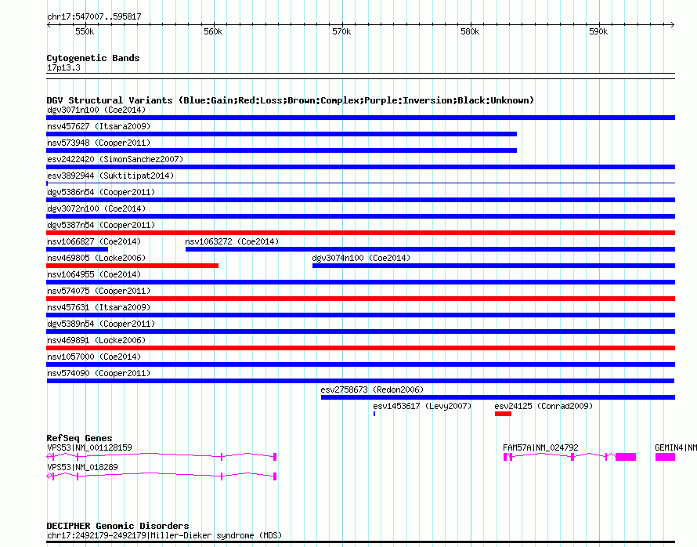Click the chr17:547007..595817 region label
The image size is (697, 547).
(94, 16)
